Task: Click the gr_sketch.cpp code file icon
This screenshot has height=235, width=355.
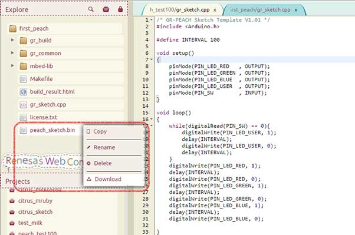Action: pyautogui.click(x=24, y=105)
